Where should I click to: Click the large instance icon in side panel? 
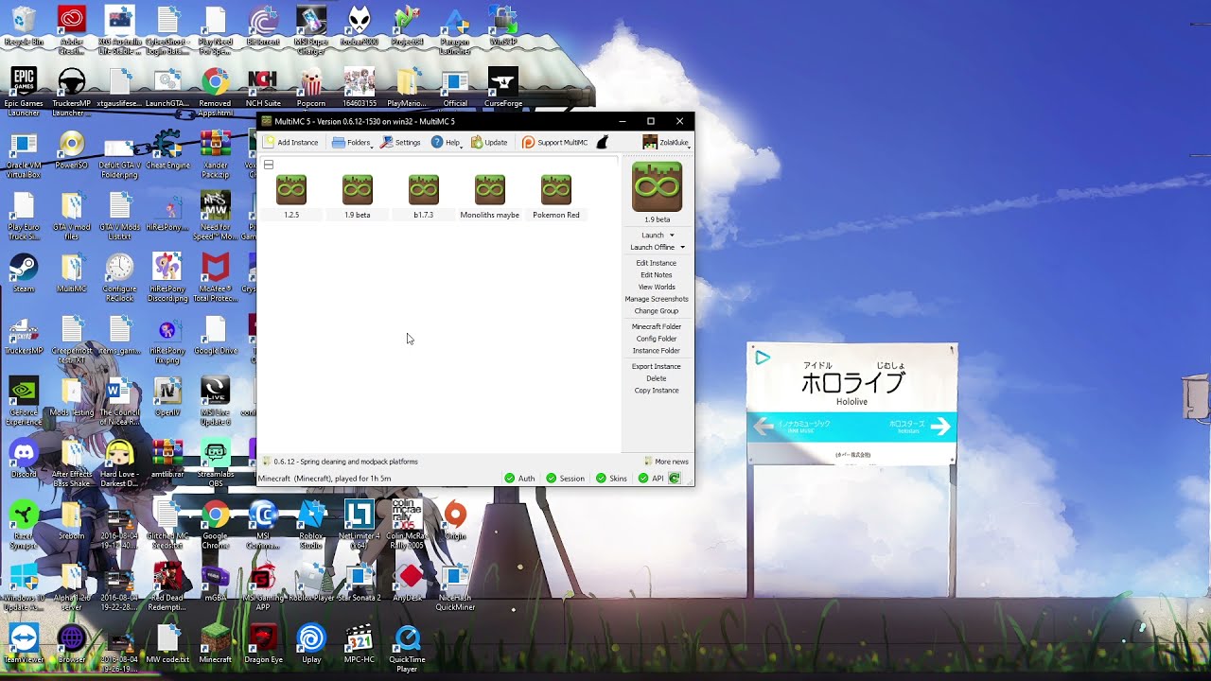click(x=657, y=186)
